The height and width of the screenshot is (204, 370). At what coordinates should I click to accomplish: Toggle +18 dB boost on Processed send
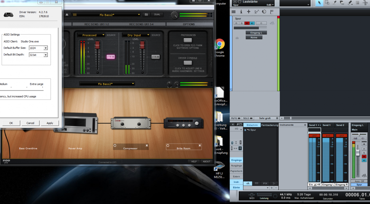click(110, 57)
